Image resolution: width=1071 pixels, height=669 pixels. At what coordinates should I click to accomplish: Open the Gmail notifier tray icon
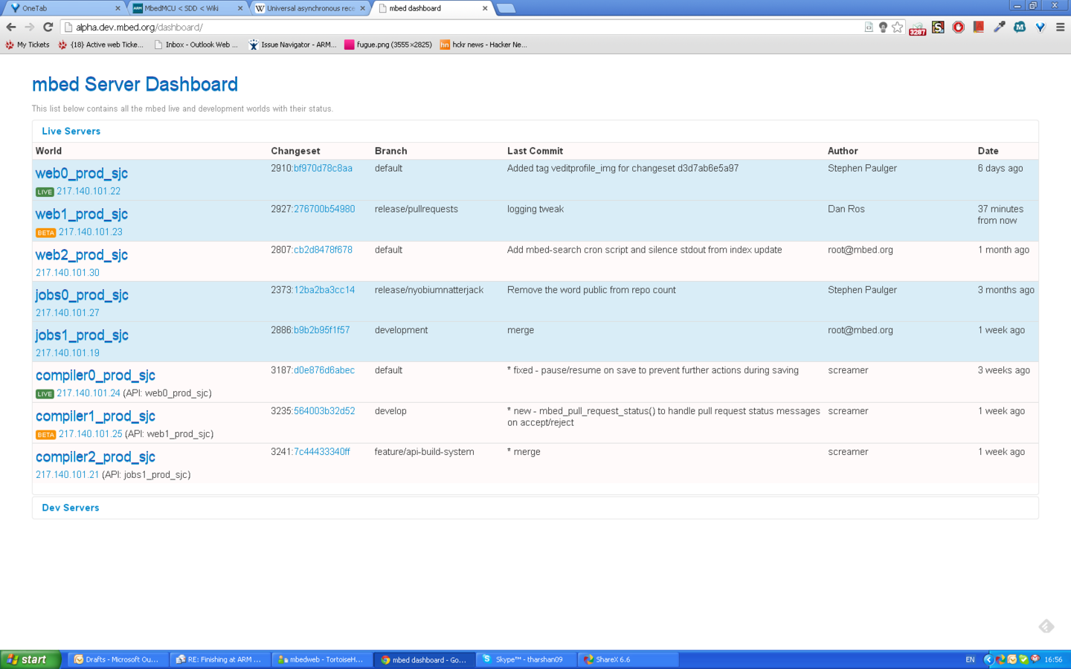click(1035, 659)
